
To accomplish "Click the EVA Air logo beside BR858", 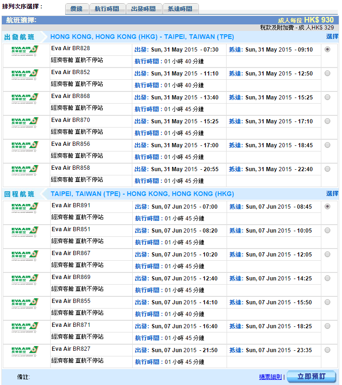I will [24, 170].
